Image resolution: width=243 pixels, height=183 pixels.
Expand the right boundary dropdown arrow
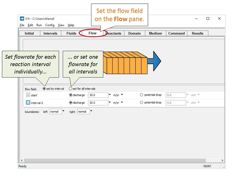tap(91, 111)
